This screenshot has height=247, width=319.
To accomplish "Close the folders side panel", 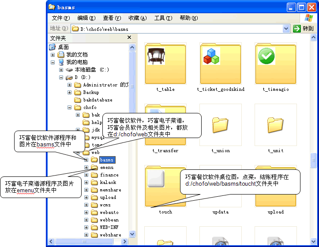I will pos(129,38).
